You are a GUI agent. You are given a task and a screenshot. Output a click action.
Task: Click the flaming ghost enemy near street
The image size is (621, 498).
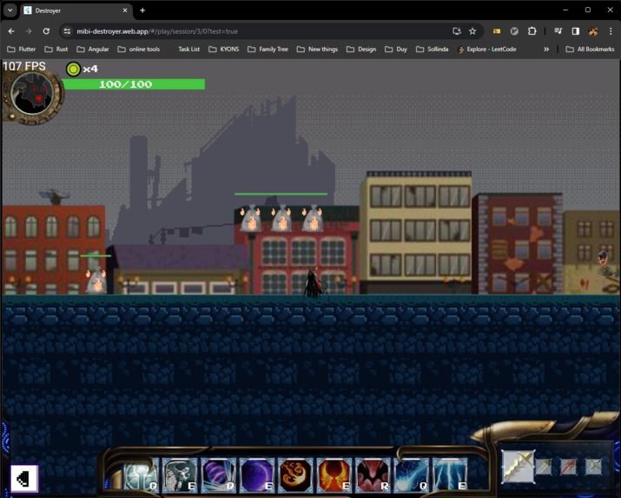[96, 280]
